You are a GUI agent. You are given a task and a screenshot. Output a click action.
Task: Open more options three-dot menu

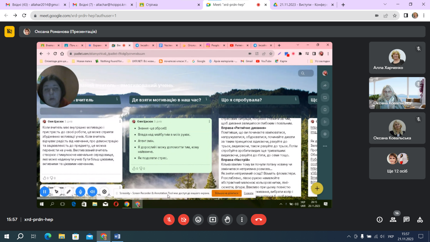(242, 220)
